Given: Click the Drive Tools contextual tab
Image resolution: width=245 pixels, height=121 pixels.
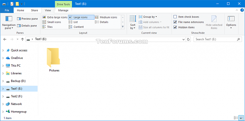Looking at the screenshot, I should tap(63, 4).
